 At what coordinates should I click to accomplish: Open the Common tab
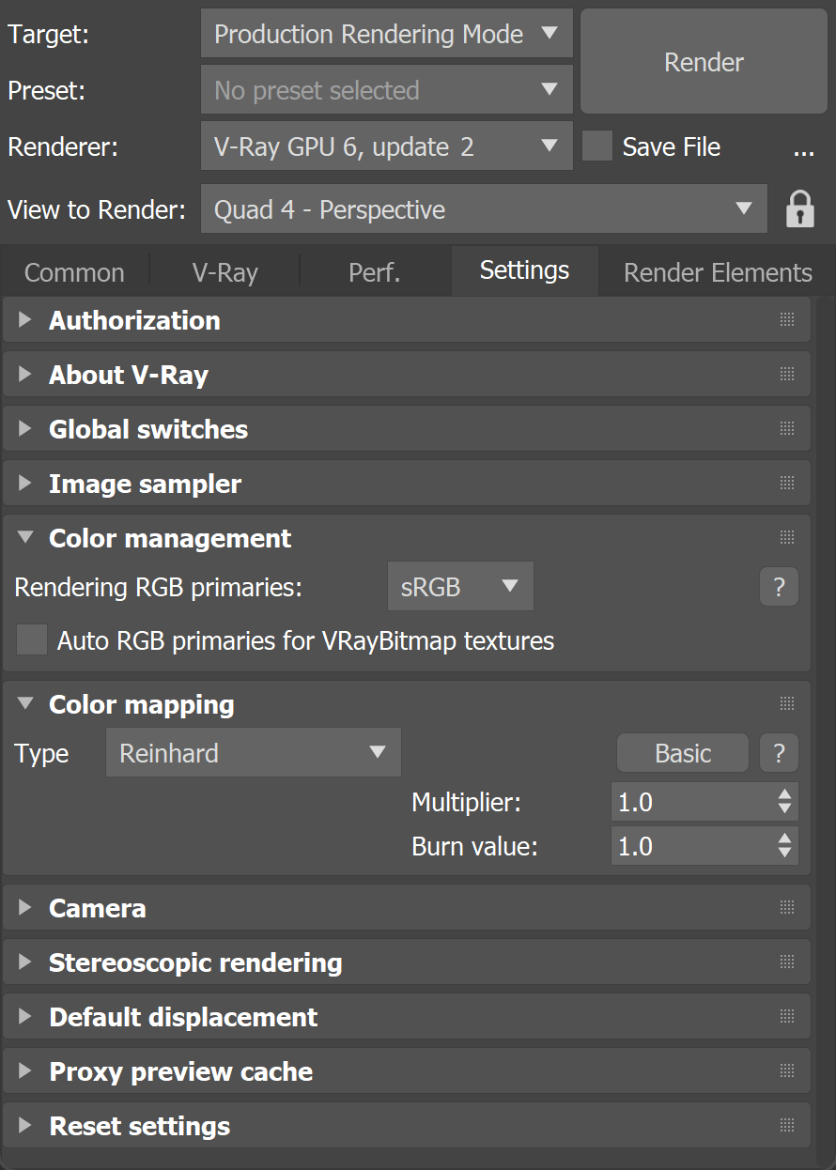click(x=74, y=271)
